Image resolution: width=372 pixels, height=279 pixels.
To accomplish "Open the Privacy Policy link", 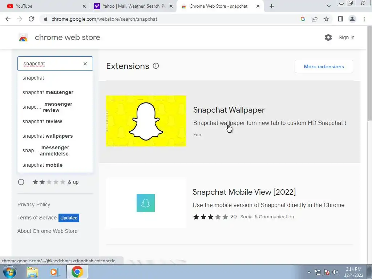I will [34, 205].
